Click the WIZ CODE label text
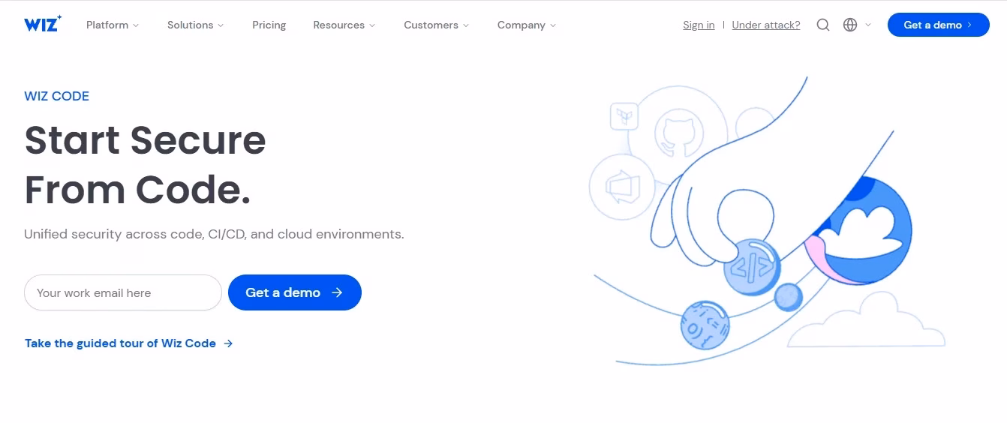The height and width of the screenshot is (423, 1007). pos(56,96)
